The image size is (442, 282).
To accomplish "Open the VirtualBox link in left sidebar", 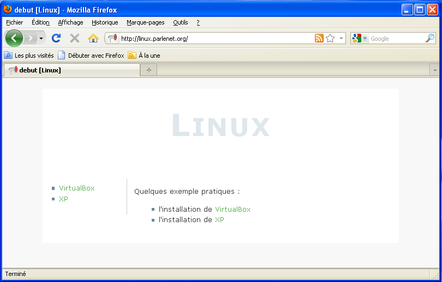I will tap(76, 188).
